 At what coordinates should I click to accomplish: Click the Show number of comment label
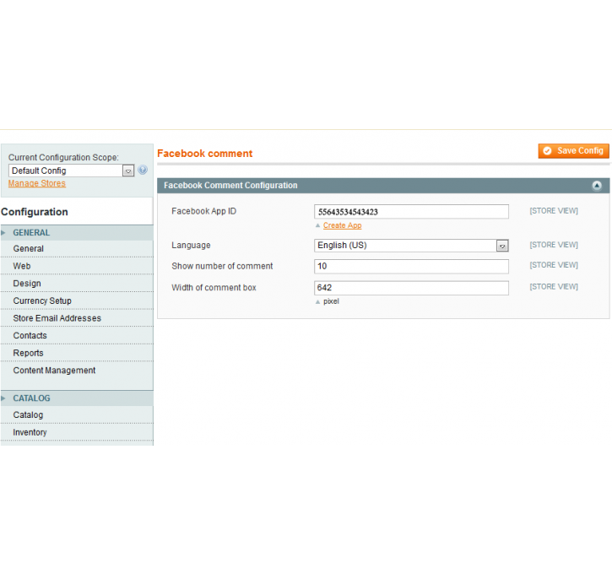click(x=222, y=266)
